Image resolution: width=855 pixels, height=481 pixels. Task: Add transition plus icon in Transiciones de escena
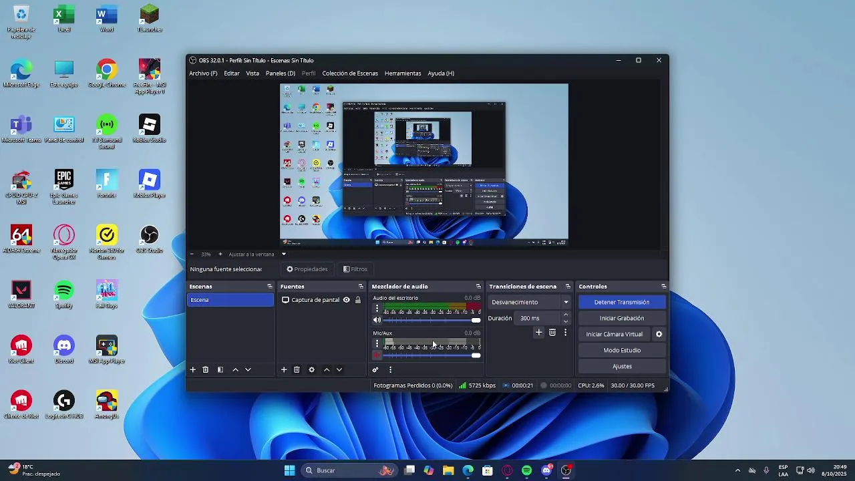point(539,332)
